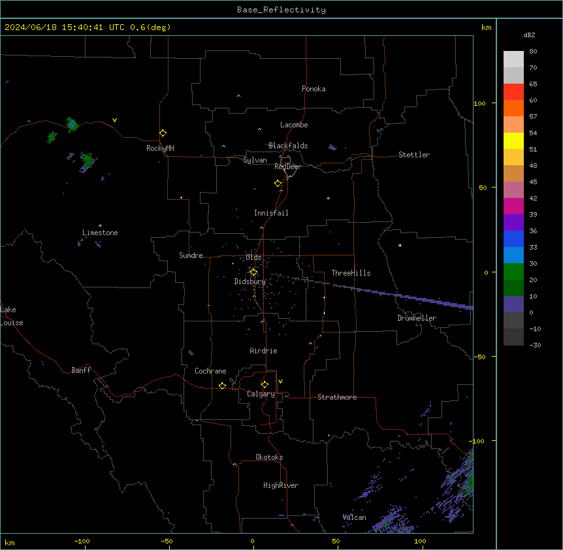The height and width of the screenshot is (550, 563).
Task: Click the purple radial beam streak east of ThreeHills
Action: (x=403, y=296)
